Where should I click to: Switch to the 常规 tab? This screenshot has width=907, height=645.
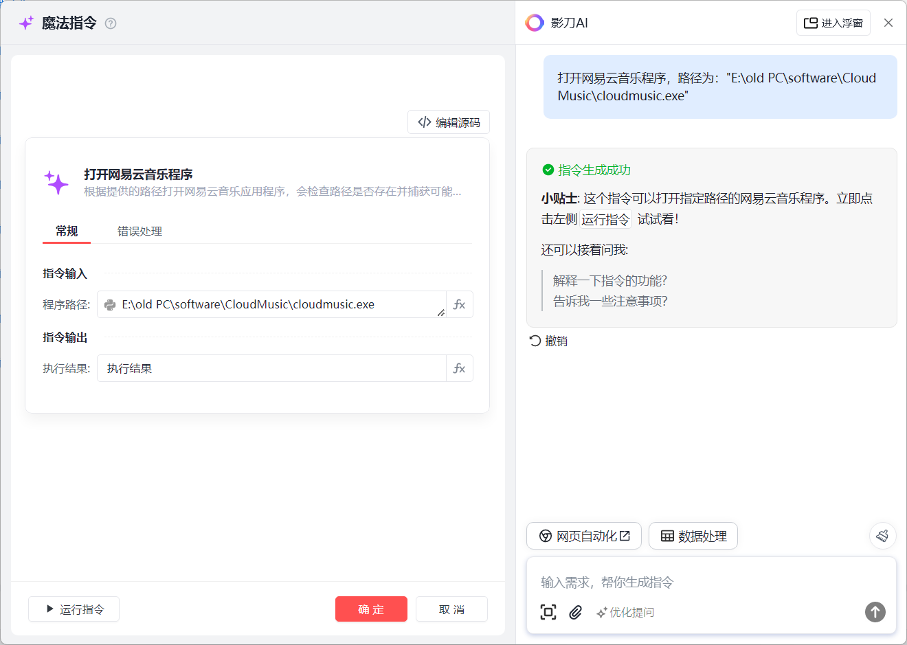coord(67,231)
